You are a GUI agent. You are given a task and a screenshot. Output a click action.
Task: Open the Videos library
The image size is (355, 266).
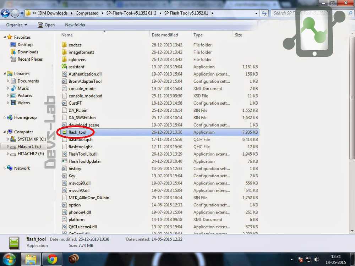[24, 103]
